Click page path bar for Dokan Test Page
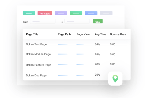 coord(63,44)
